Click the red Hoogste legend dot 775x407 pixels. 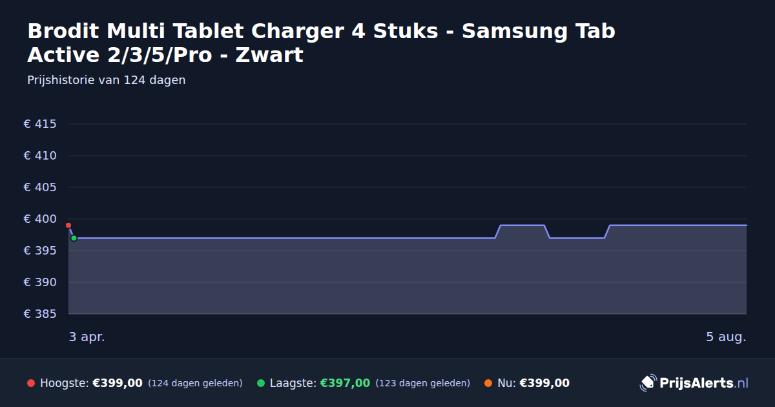pos(31,383)
